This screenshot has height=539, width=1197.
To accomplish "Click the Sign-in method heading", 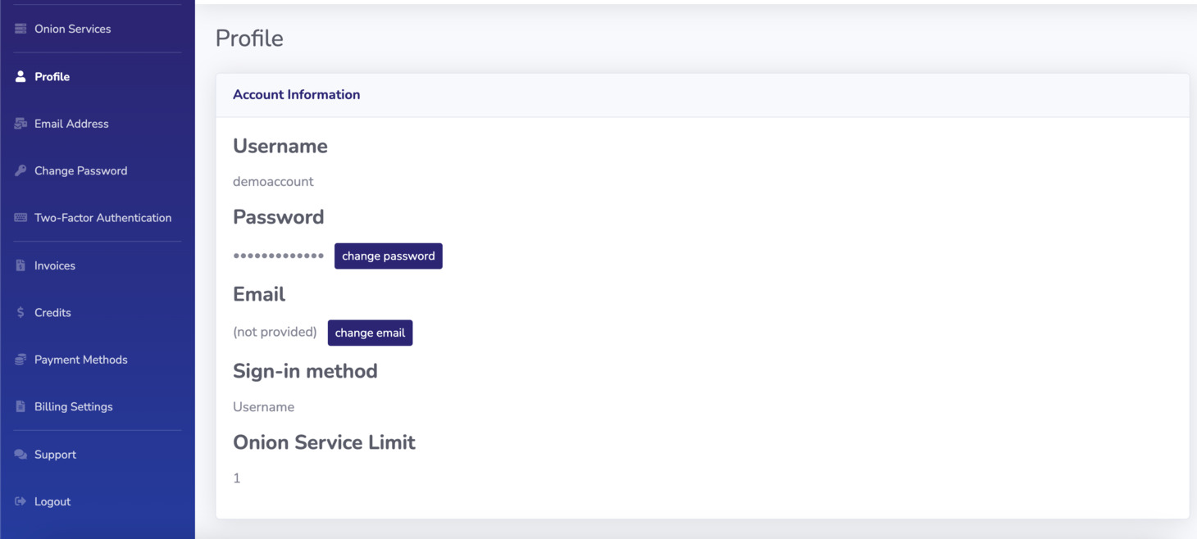I will [305, 371].
